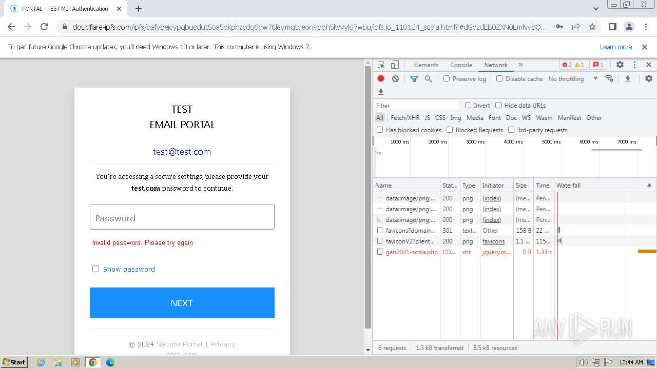Filter requests by Doc
This screenshot has height=369, width=657.
point(511,117)
